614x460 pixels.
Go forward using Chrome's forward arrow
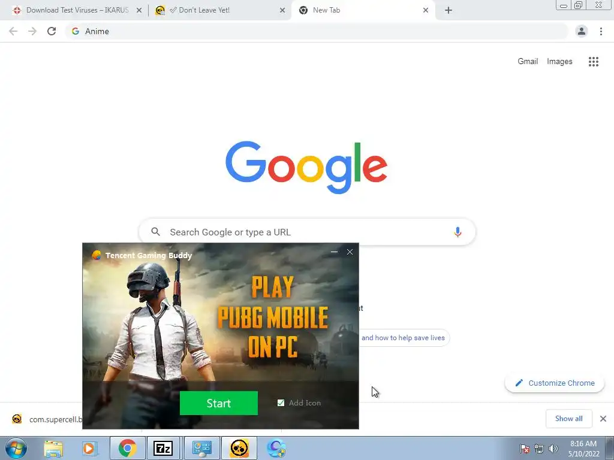point(32,31)
